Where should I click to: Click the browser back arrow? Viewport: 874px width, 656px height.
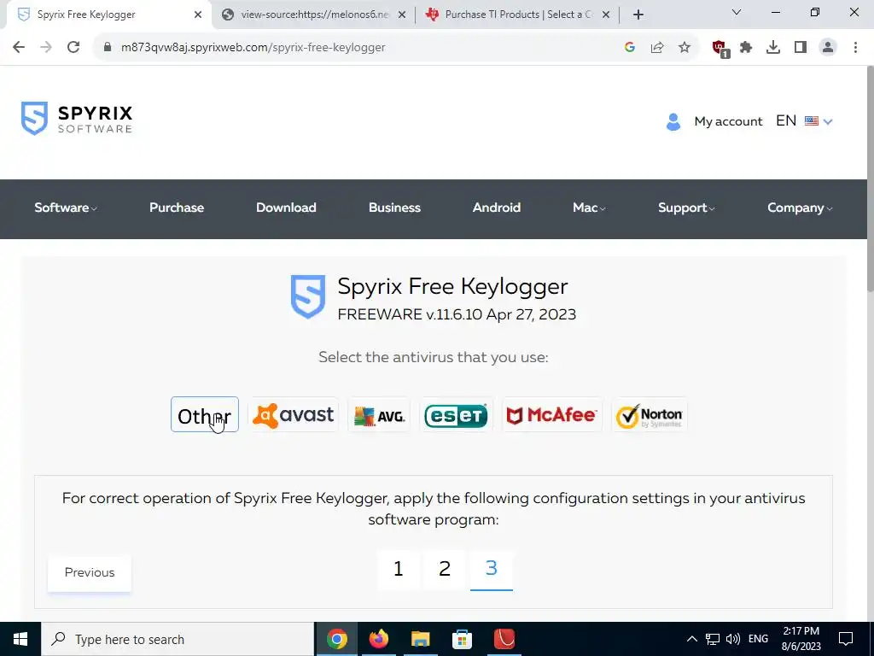click(x=19, y=48)
